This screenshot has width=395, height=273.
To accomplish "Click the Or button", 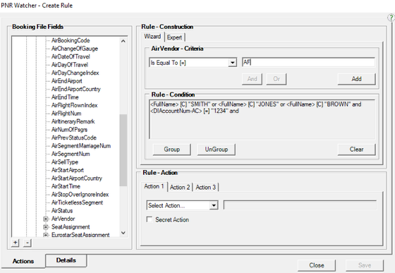I will click(276, 79).
